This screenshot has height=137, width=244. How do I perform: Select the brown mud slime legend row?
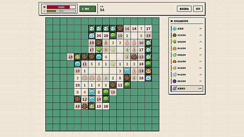(187, 35)
